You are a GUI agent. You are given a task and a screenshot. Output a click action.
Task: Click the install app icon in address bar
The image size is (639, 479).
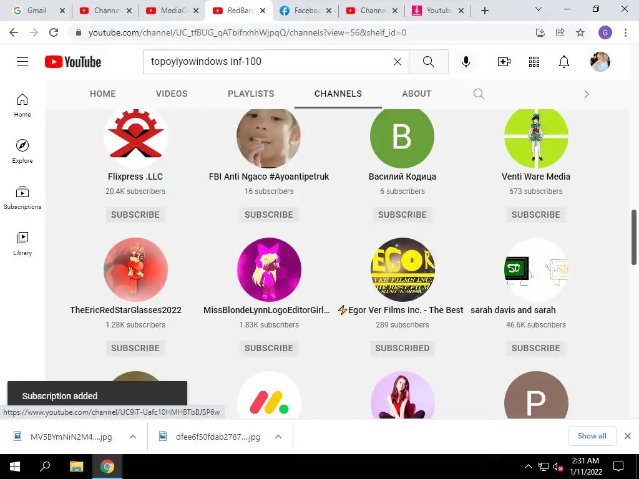click(x=540, y=32)
